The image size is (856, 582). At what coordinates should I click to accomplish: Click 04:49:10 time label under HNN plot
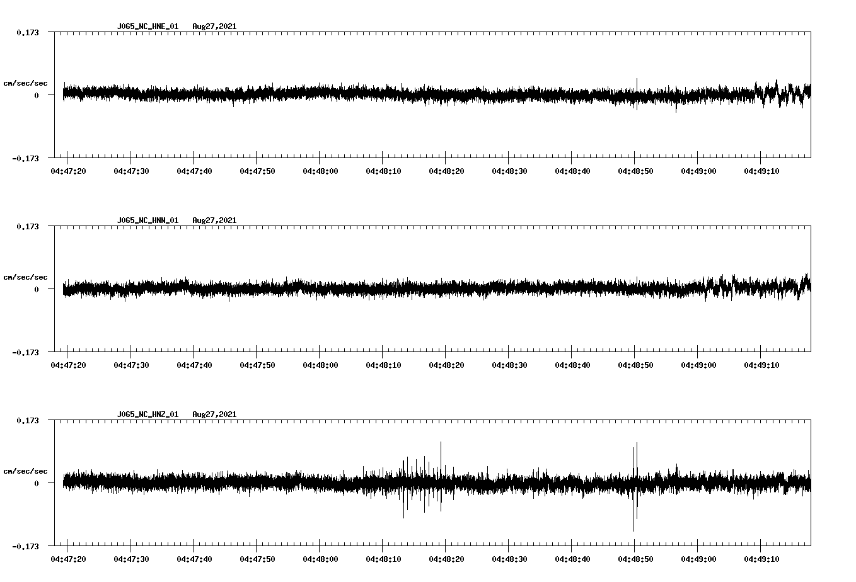(x=761, y=365)
